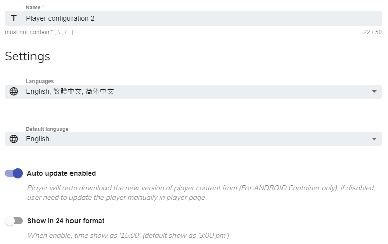The image size is (388, 244).
Task: Click the 'Name *' field label
Action: 34,7
